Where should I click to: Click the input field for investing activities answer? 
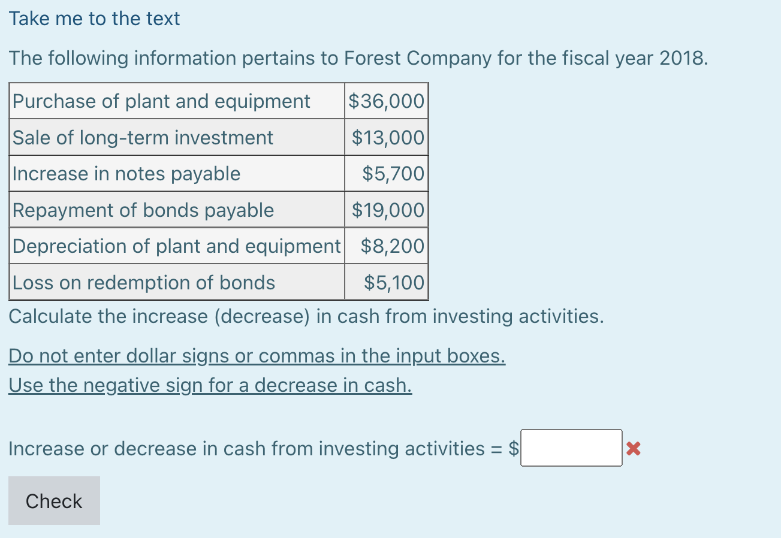pos(571,448)
